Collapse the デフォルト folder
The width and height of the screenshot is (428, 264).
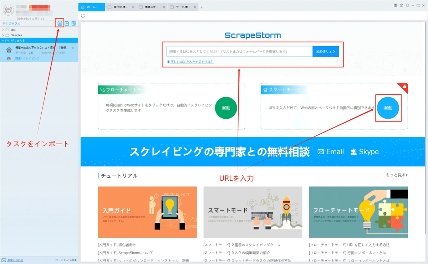(x=3, y=41)
